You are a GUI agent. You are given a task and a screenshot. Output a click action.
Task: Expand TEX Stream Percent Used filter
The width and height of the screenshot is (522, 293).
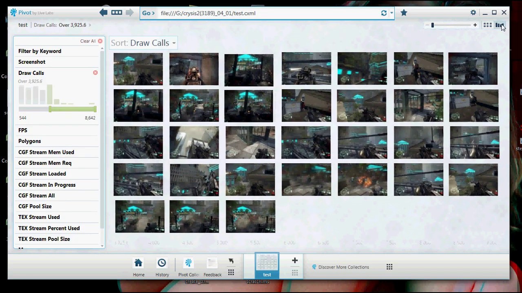49,228
